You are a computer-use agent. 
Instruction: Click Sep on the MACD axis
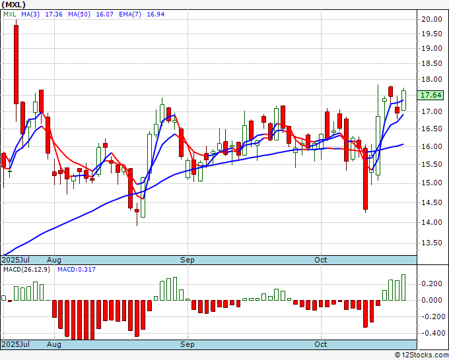pos(188,344)
